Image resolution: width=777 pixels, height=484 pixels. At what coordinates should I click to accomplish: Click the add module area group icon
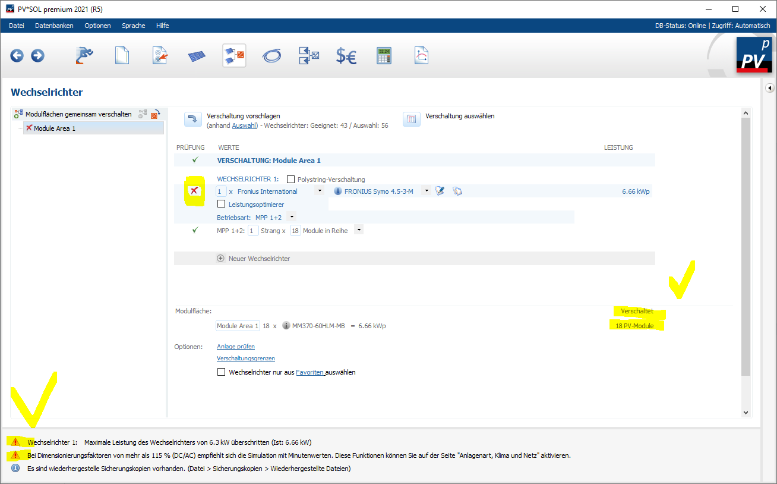pyautogui.click(x=18, y=114)
